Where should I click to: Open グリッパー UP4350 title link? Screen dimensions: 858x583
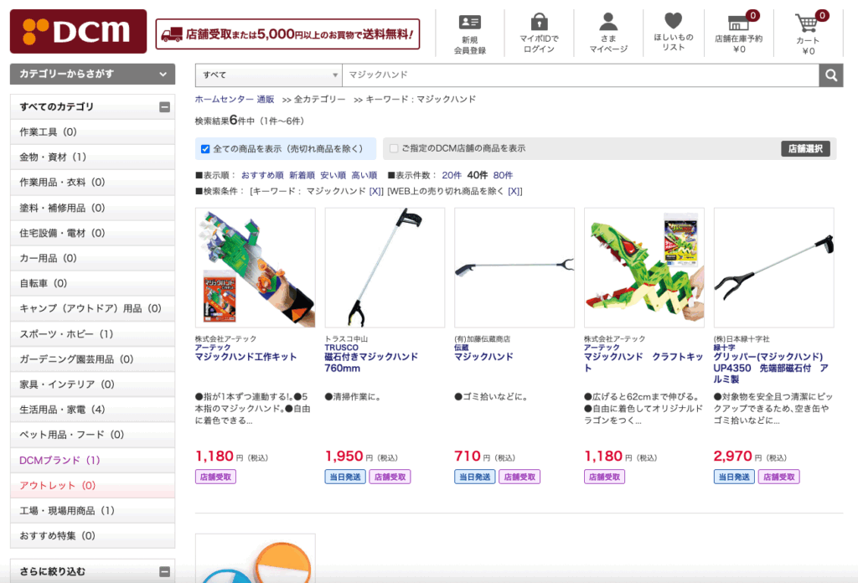[x=771, y=368]
